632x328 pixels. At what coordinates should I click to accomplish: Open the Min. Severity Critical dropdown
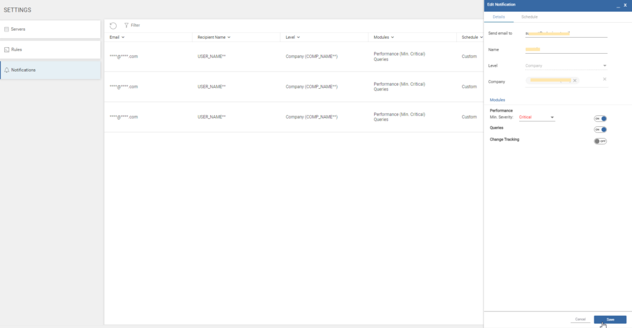536,117
